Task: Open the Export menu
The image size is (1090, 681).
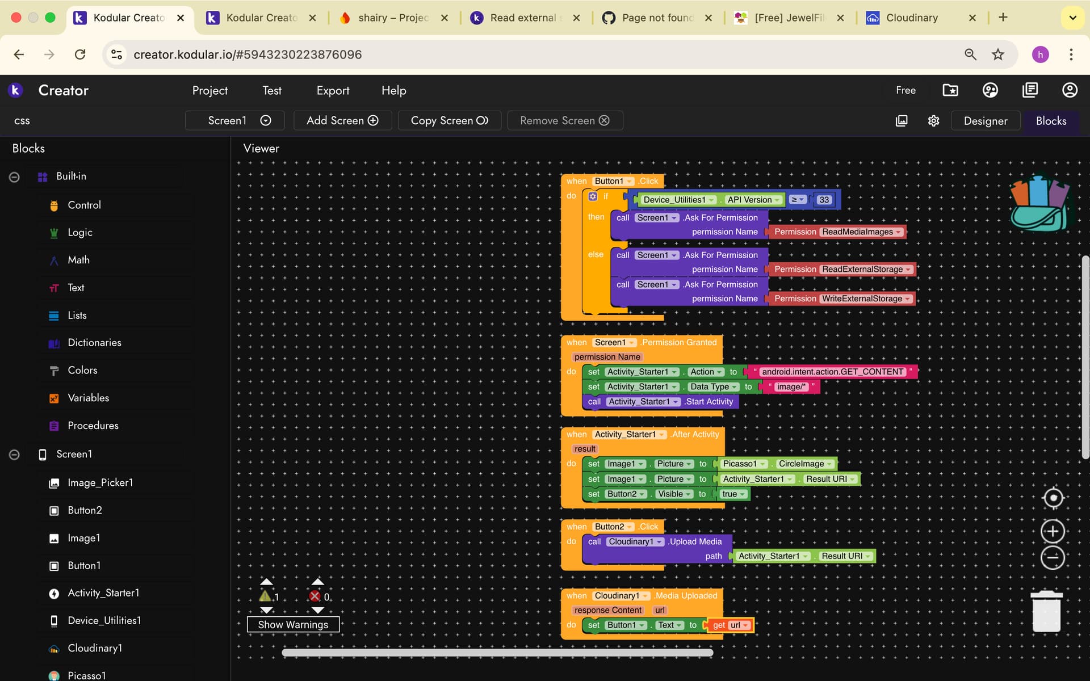Action: [333, 91]
